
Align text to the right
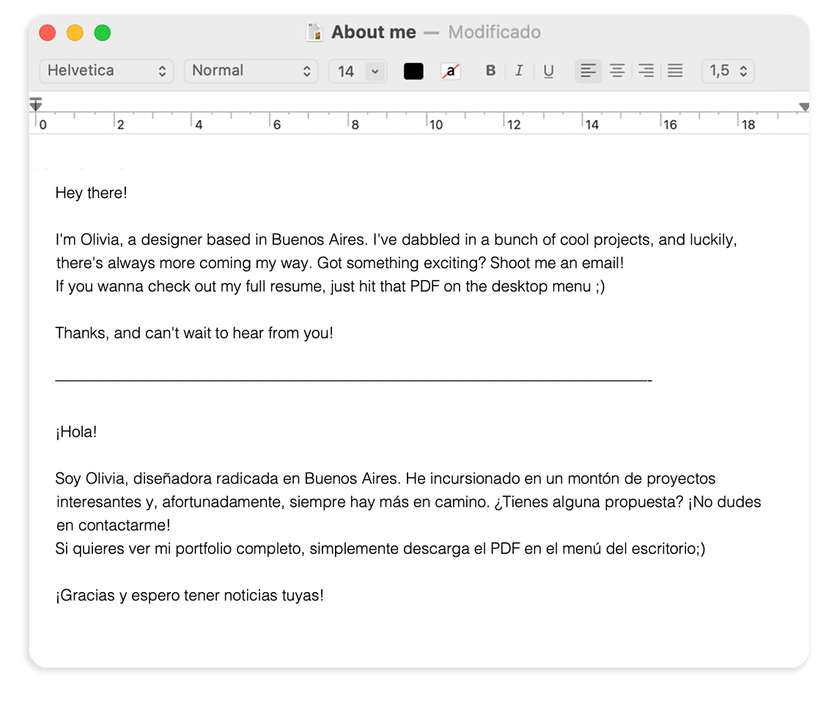point(646,70)
